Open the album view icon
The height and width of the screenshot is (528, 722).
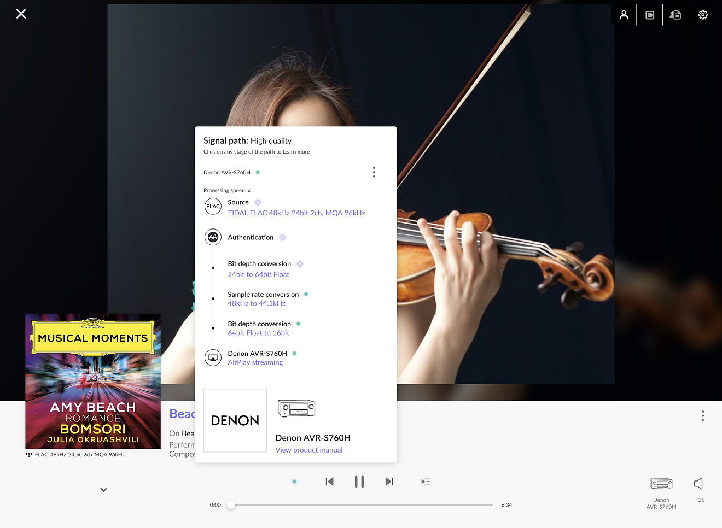tap(650, 15)
